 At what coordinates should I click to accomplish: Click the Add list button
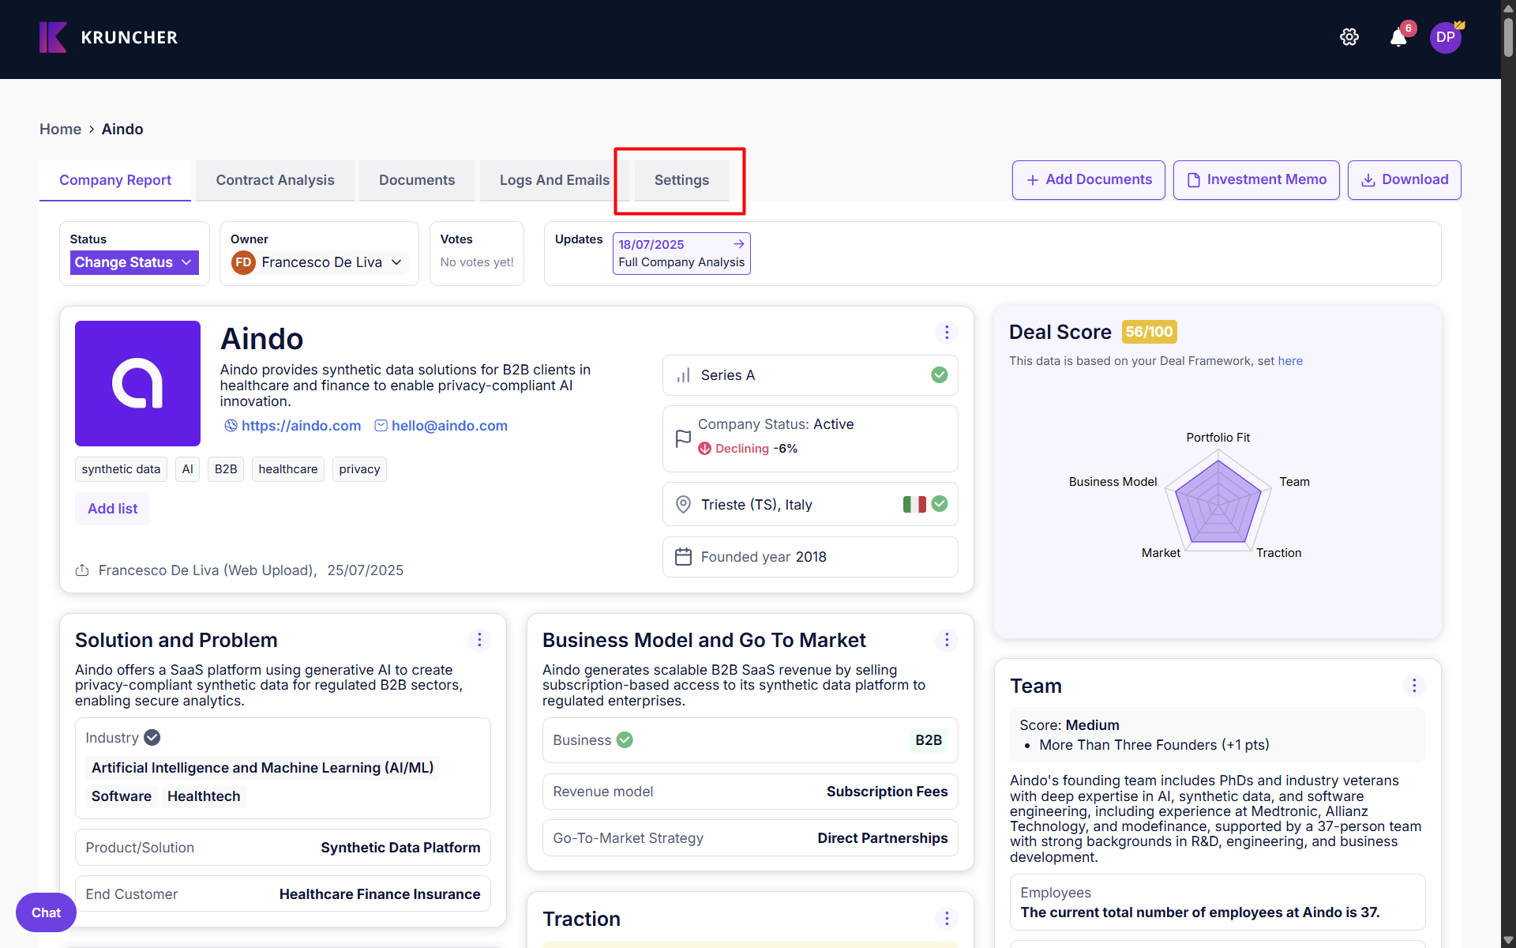pos(112,509)
